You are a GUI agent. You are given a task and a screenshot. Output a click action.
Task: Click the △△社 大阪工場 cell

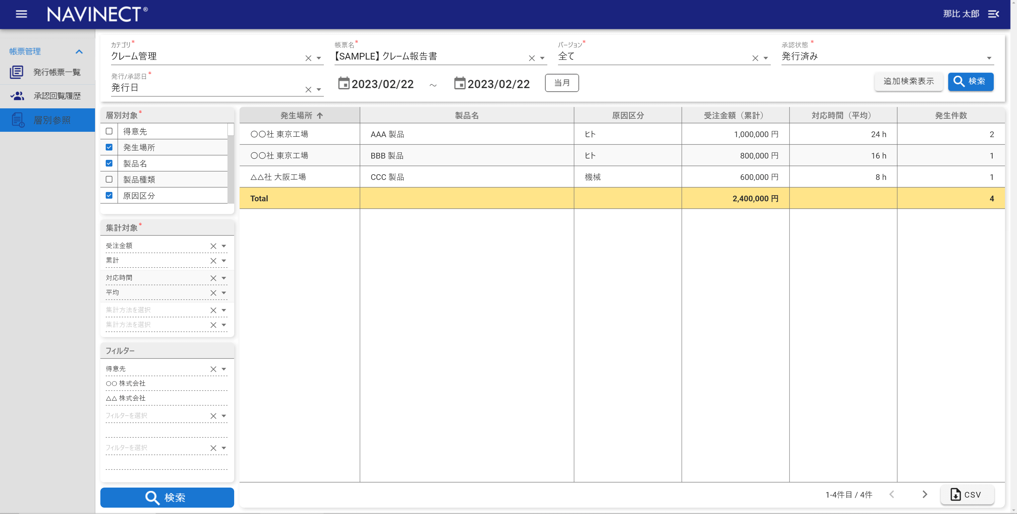point(300,177)
